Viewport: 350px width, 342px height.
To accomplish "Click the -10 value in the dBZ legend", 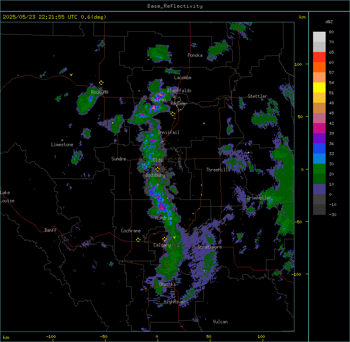I will point(333,204).
